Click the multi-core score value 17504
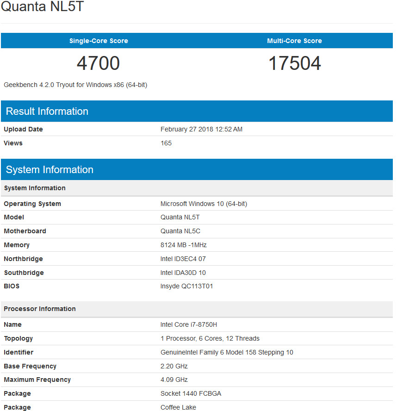 tap(294, 63)
